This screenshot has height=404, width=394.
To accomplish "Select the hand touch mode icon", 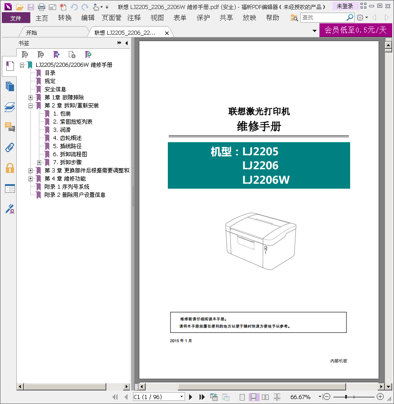I will [96, 7].
